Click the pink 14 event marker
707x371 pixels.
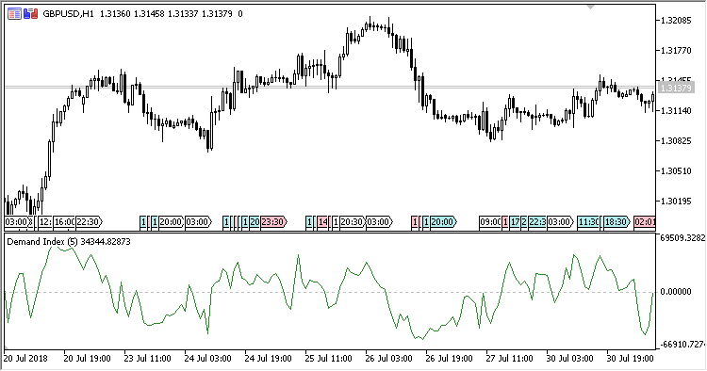(322, 222)
